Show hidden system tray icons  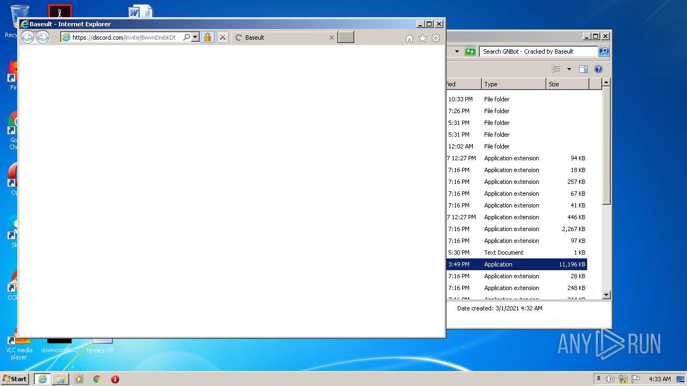pos(598,378)
